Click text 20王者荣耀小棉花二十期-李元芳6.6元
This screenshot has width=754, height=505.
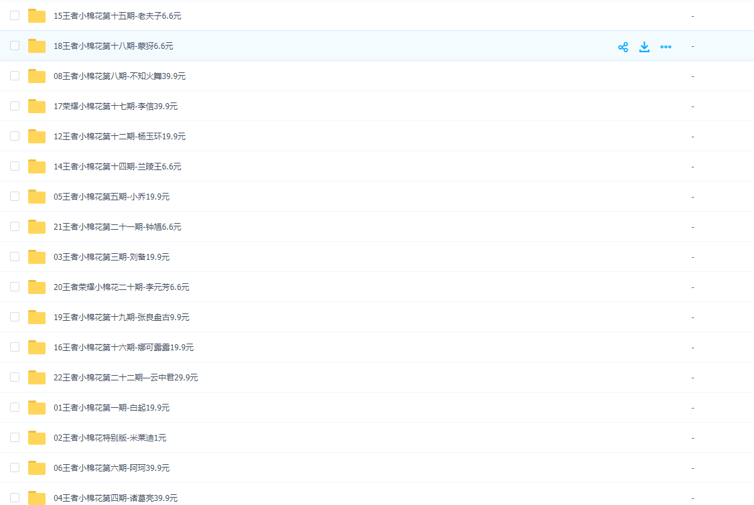(121, 287)
